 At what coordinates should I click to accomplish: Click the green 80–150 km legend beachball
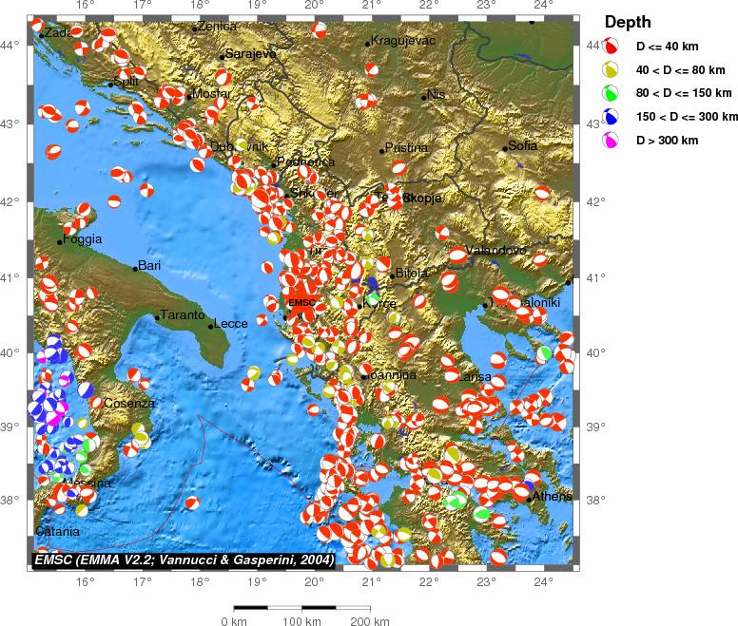tap(612, 92)
